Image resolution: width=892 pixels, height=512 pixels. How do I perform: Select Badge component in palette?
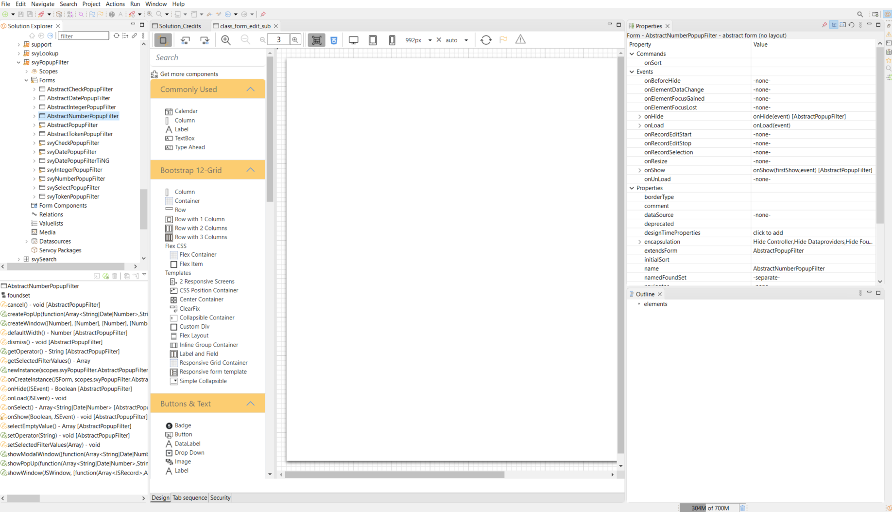pyautogui.click(x=178, y=425)
